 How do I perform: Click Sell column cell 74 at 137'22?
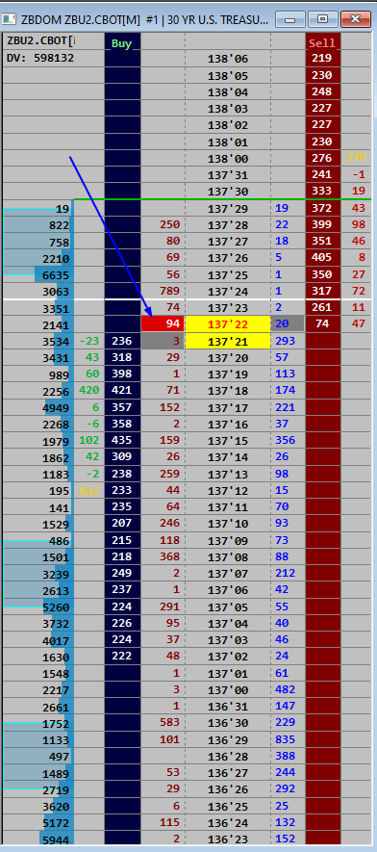pyautogui.click(x=323, y=324)
